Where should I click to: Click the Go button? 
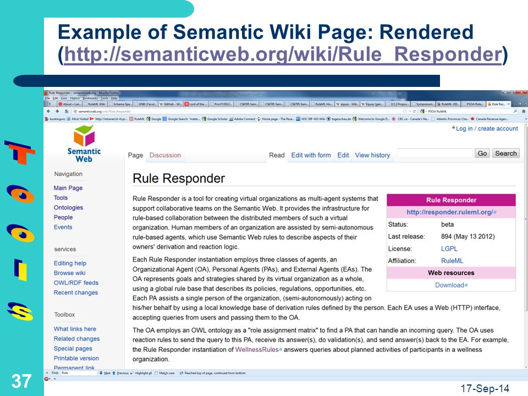pos(482,153)
